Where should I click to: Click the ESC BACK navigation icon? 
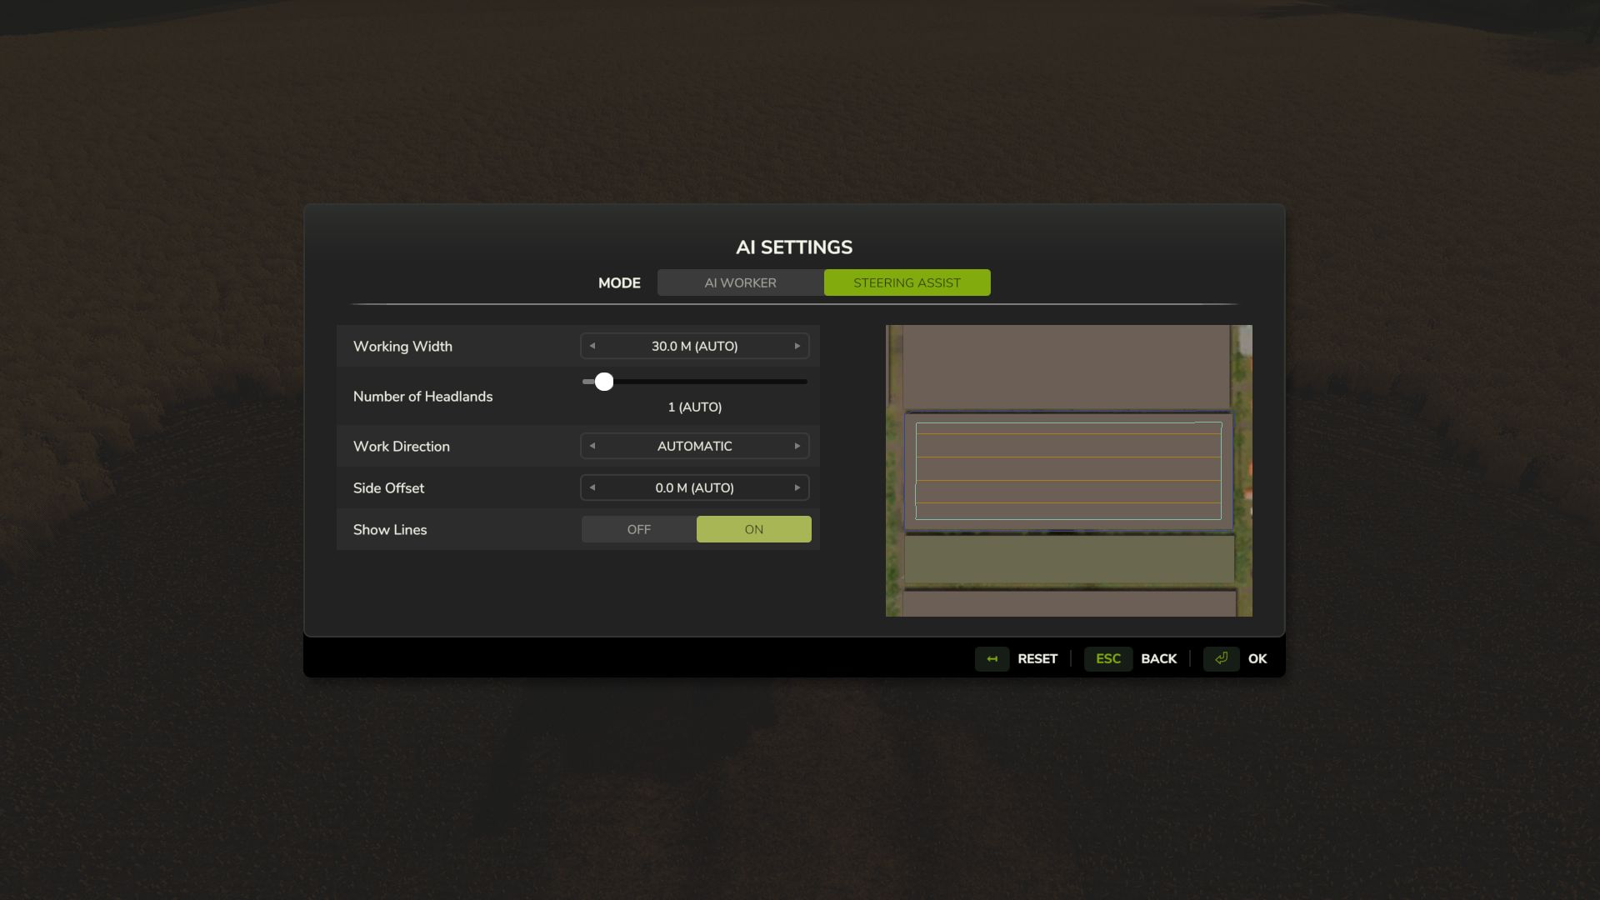(1107, 658)
